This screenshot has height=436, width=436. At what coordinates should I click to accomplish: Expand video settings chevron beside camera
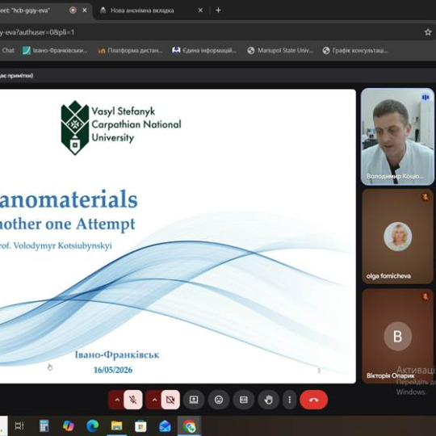154,400
